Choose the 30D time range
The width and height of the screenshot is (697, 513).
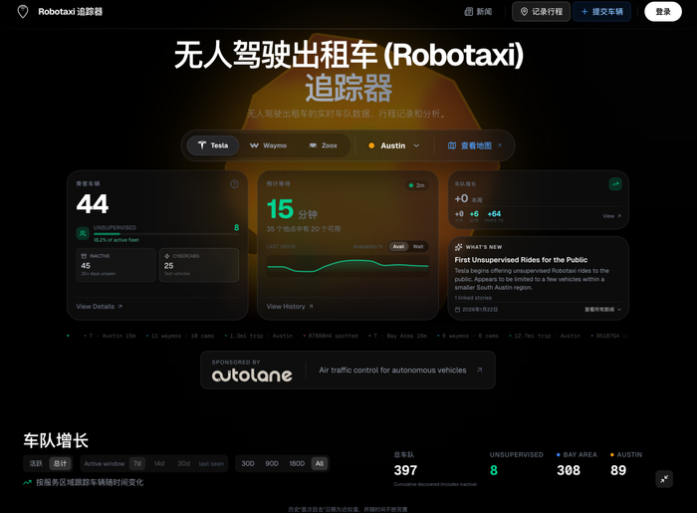[248, 463]
